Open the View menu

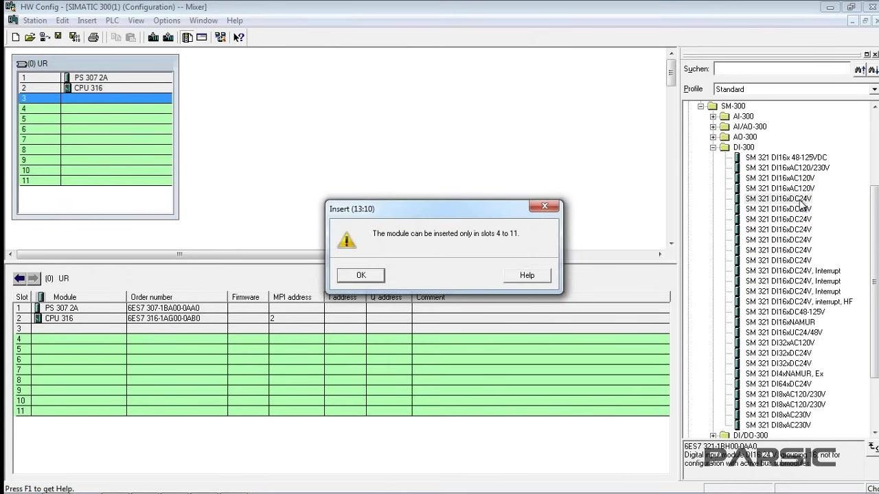136,21
